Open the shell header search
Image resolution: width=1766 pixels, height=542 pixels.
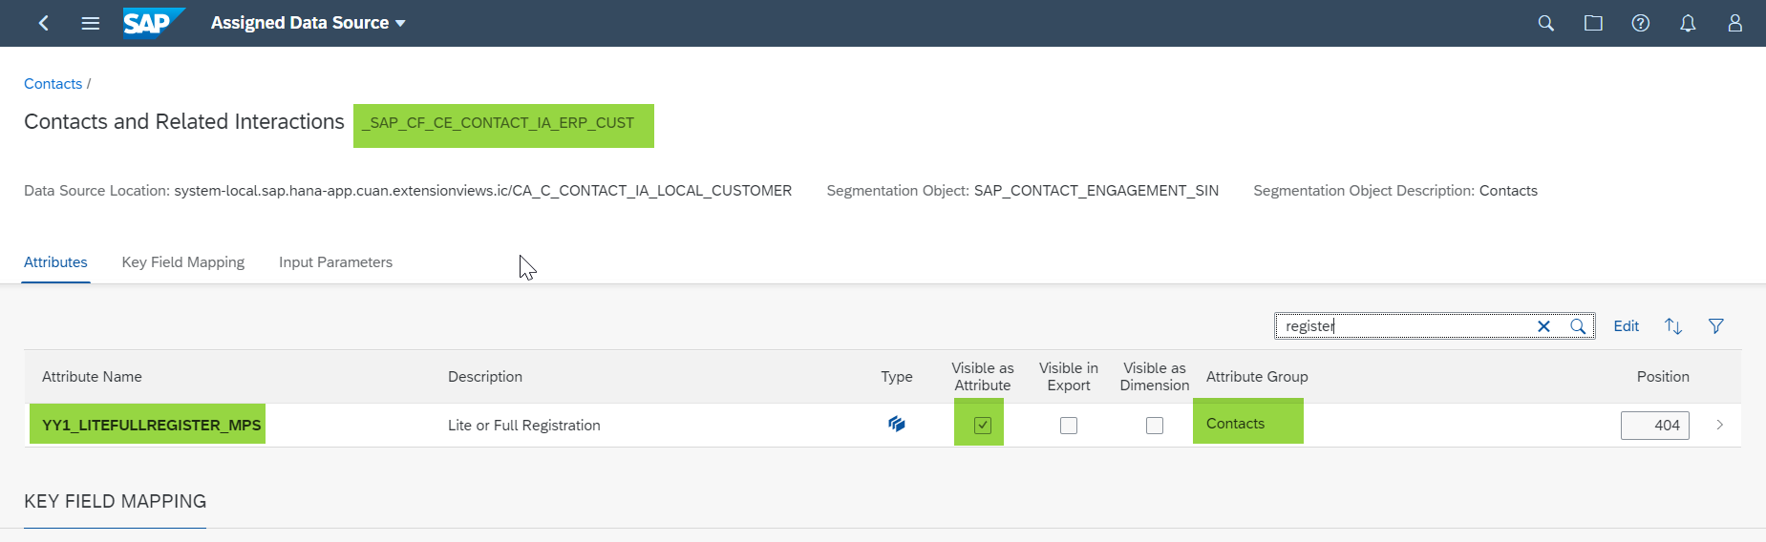[1545, 23]
